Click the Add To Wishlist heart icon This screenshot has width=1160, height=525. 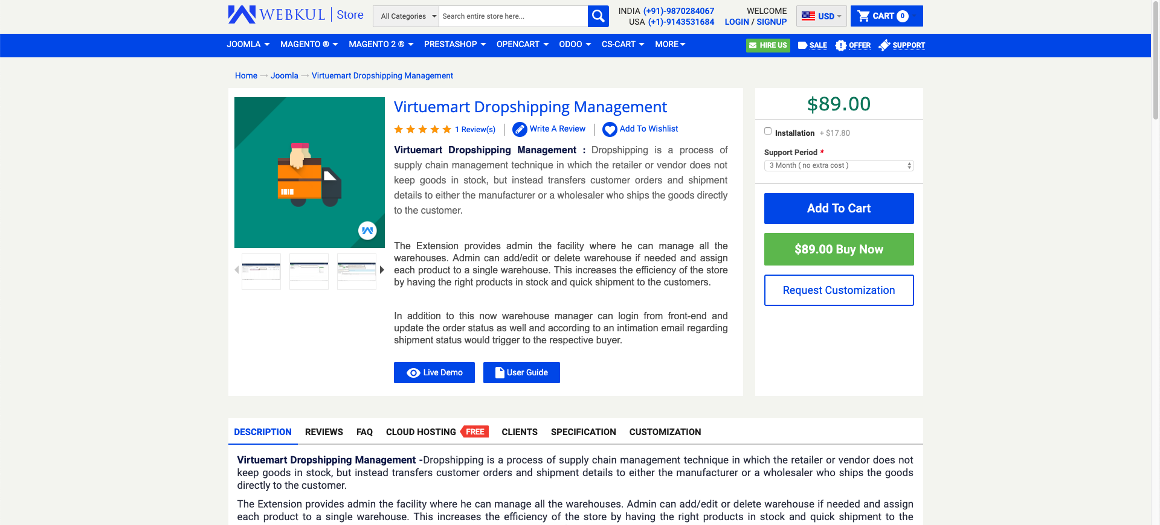coord(610,129)
